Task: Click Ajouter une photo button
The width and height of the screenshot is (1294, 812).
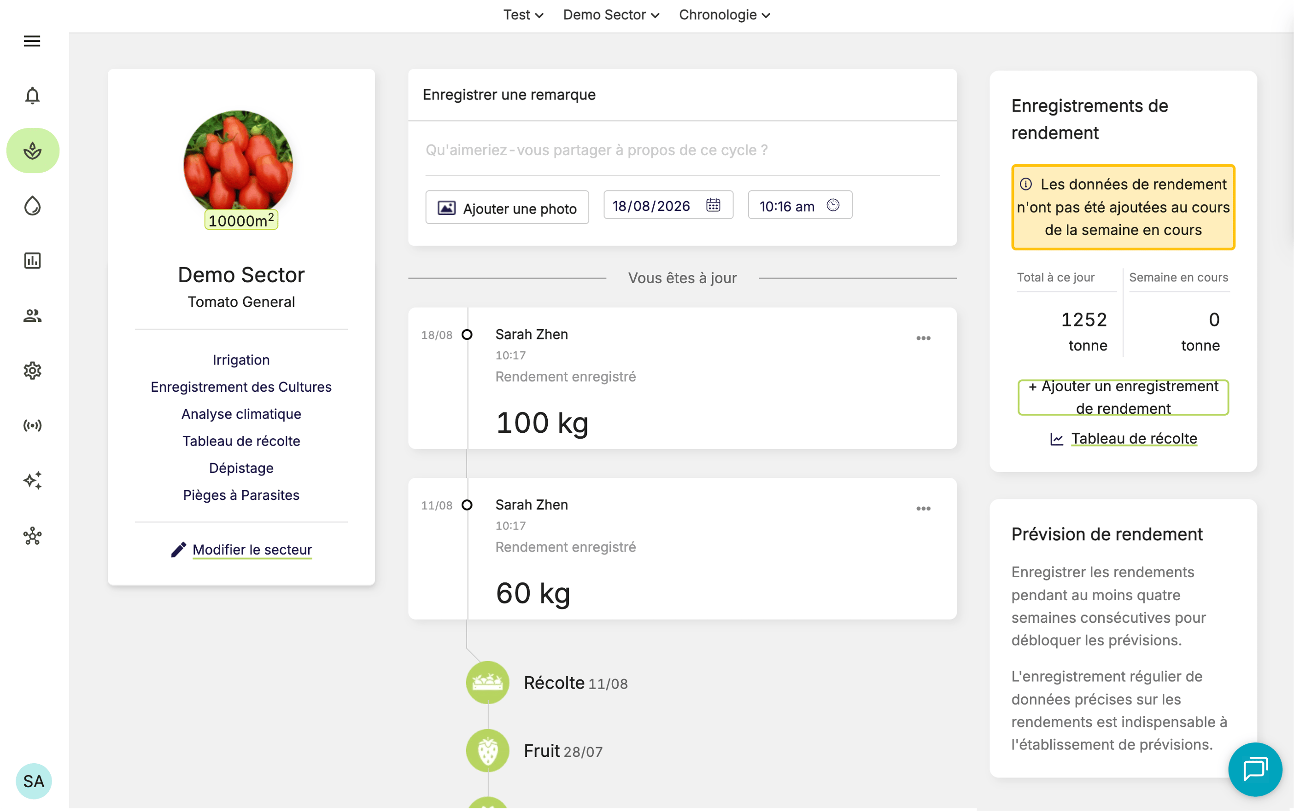Action: click(507, 208)
